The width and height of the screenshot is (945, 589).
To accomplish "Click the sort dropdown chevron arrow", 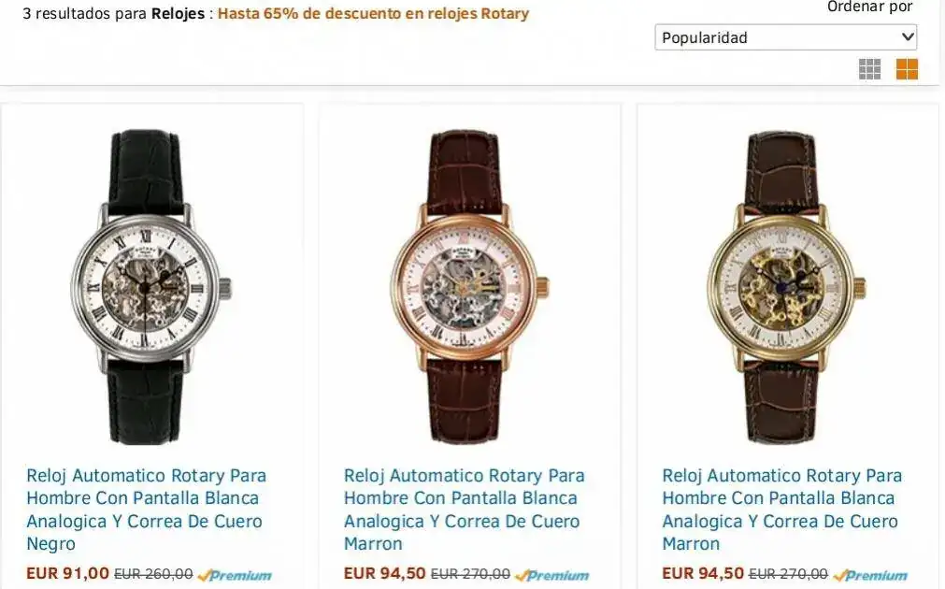I will (x=907, y=36).
